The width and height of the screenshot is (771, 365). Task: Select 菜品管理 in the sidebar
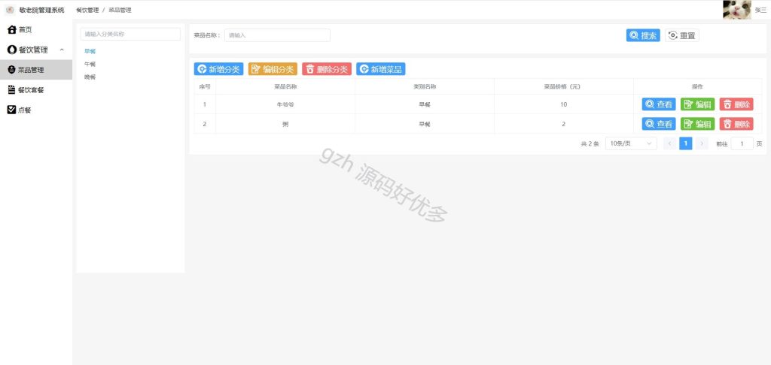36,70
